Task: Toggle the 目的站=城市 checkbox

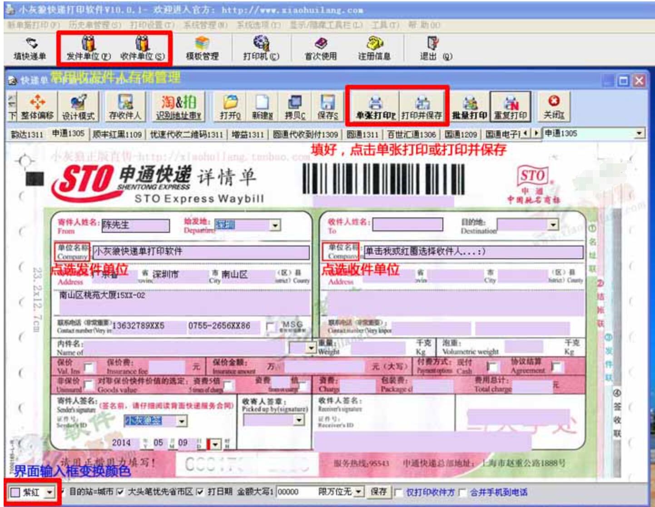Action: click(x=63, y=492)
